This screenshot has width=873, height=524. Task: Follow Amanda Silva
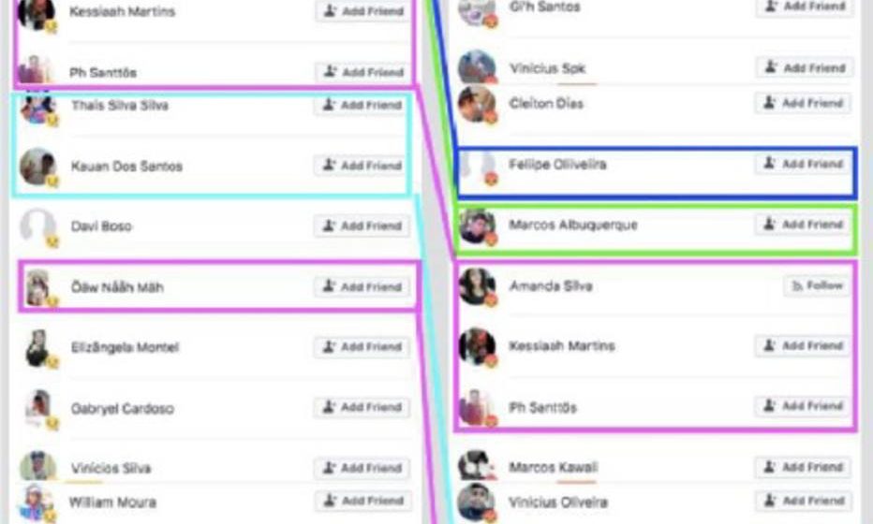point(817,286)
